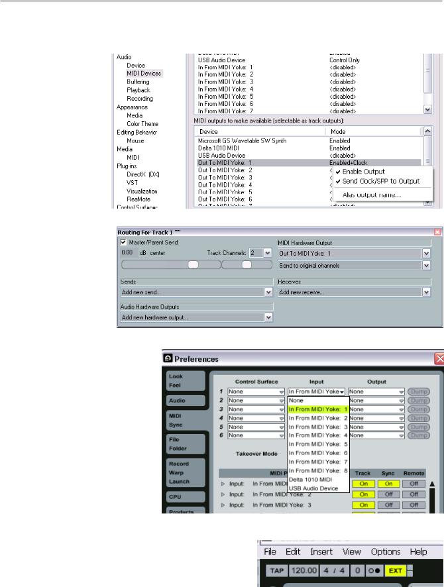Click the 4 / 4 time signature field

pyautogui.click(x=334, y=571)
